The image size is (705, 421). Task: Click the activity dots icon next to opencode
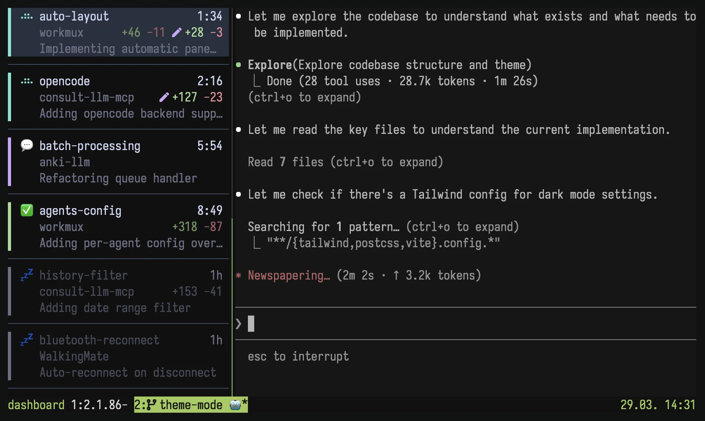click(x=26, y=81)
